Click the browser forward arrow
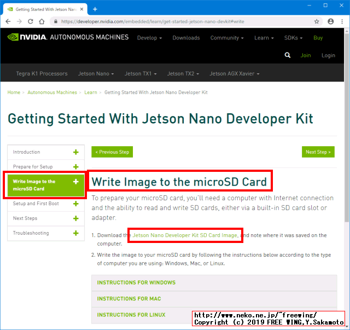 19,21
